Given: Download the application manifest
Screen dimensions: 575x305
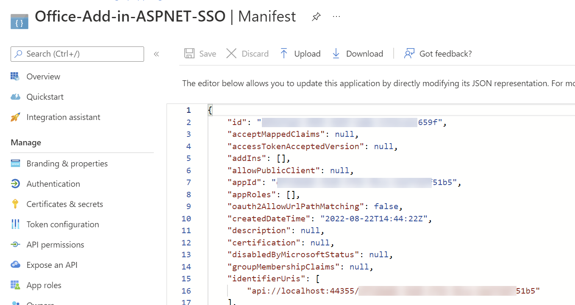Looking at the screenshot, I should [357, 54].
